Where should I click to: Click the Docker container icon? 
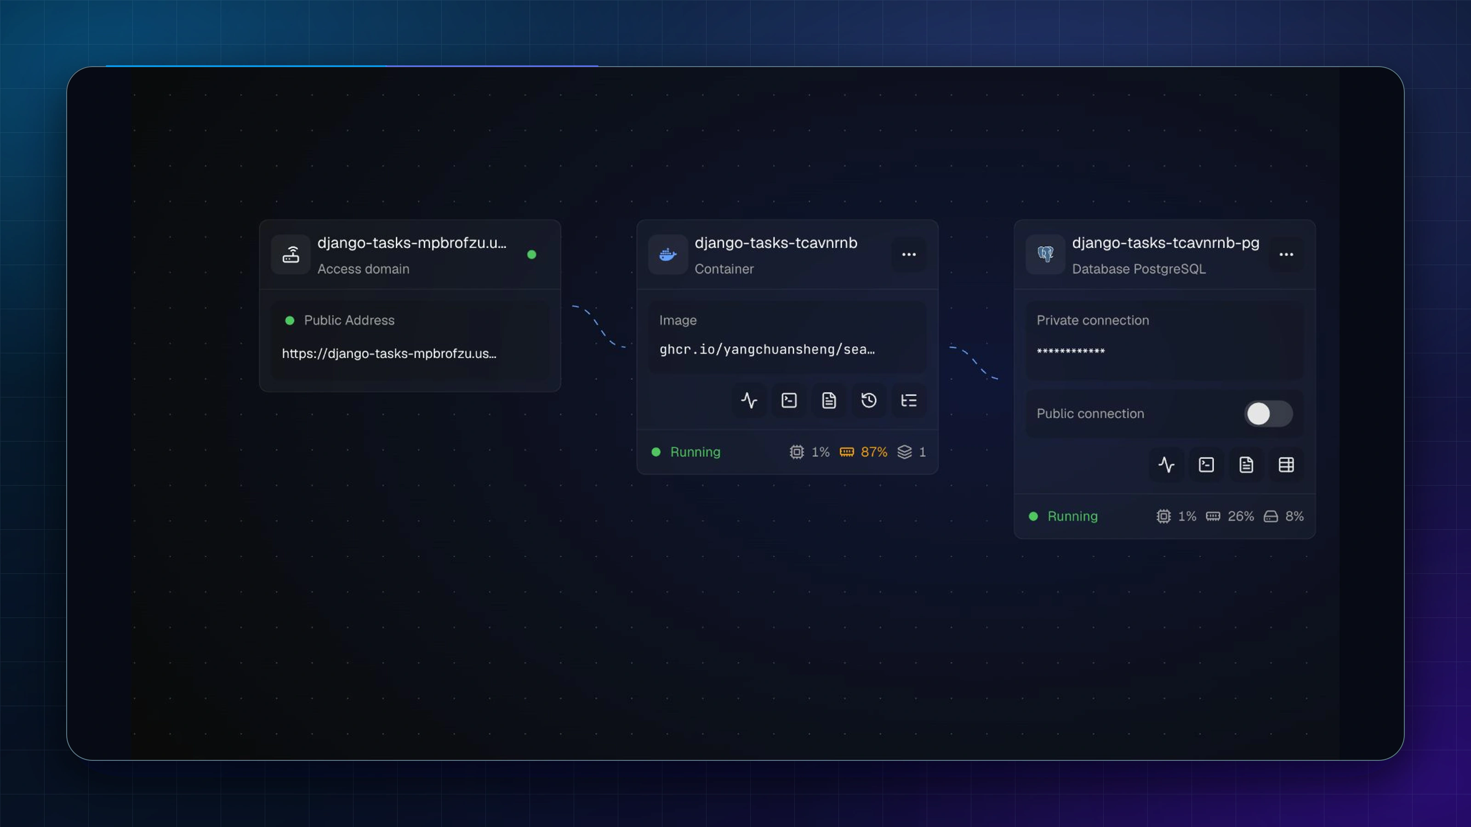tap(667, 255)
